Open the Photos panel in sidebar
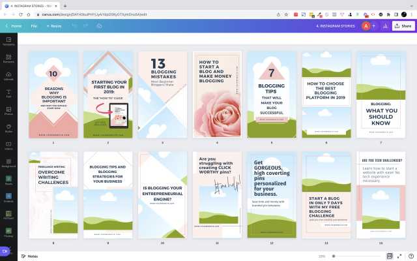The width and height of the screenshot is (417, 261). [x=8, y=110]
